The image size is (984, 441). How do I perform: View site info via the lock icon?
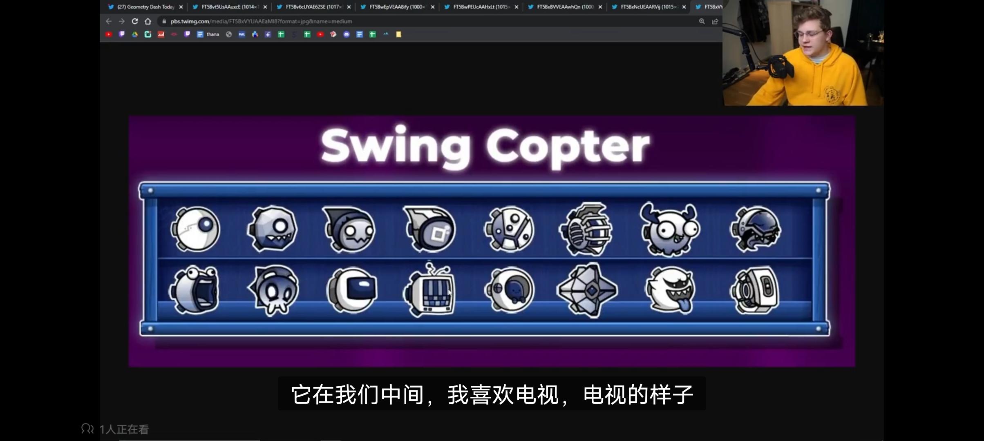tap(164, 21)
